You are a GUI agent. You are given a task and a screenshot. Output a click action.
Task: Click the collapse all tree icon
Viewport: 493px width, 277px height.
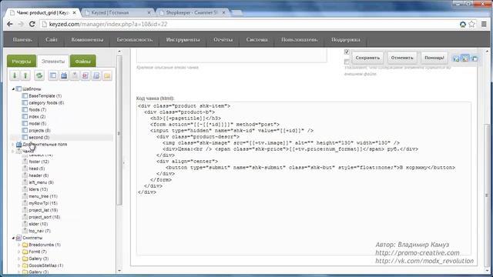coord(25,75)
